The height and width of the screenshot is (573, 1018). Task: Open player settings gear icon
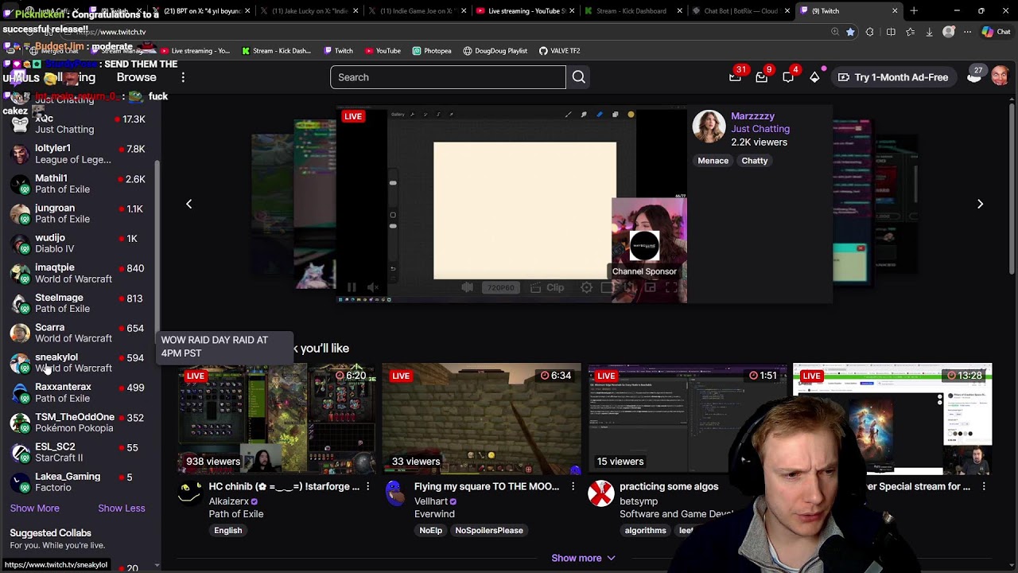(x=586, y=287)
